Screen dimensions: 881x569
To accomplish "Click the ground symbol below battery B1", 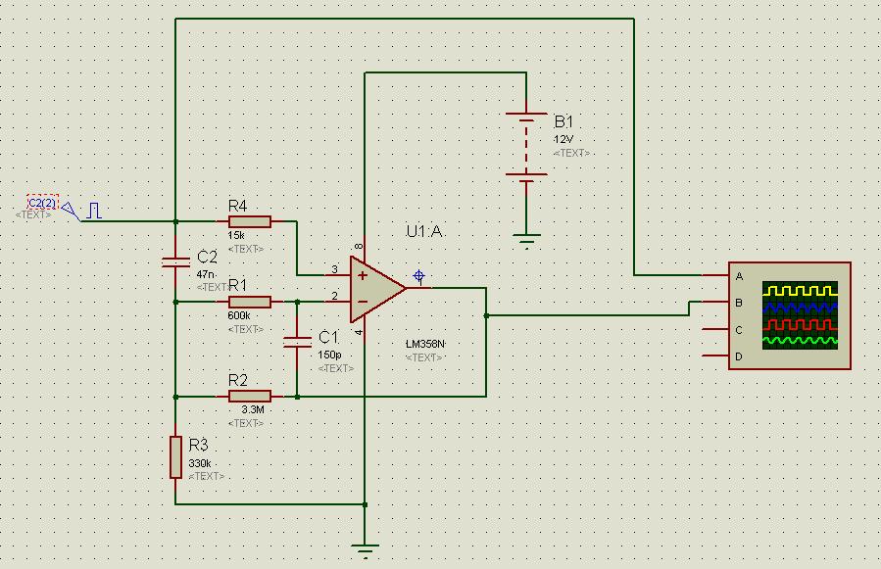I will (x=526, y=241).
